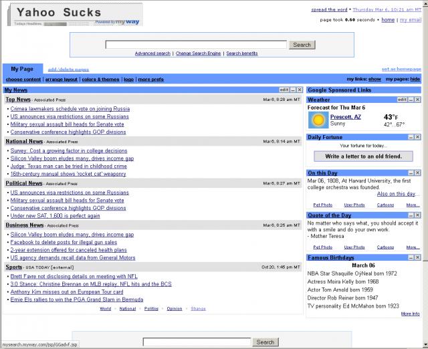428x349 pixels.
Task: Toggle my pages hide option
Action: [x=415, y=79]
